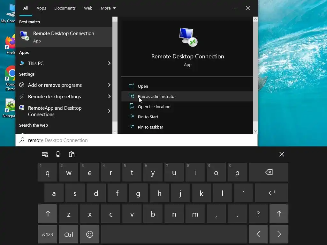Open the emoji smiley key

click(90, 234)
